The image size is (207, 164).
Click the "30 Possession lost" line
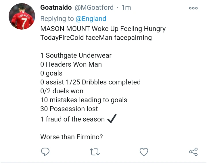(69, 109)
